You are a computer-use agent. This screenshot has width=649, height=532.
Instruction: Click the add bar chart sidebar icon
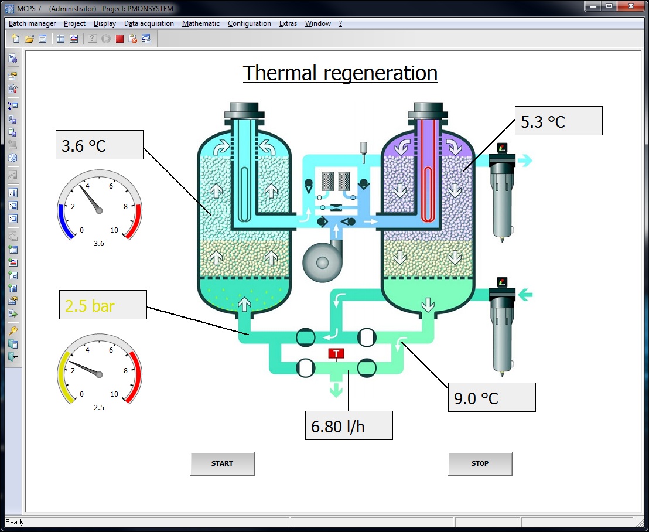[13, 288]
